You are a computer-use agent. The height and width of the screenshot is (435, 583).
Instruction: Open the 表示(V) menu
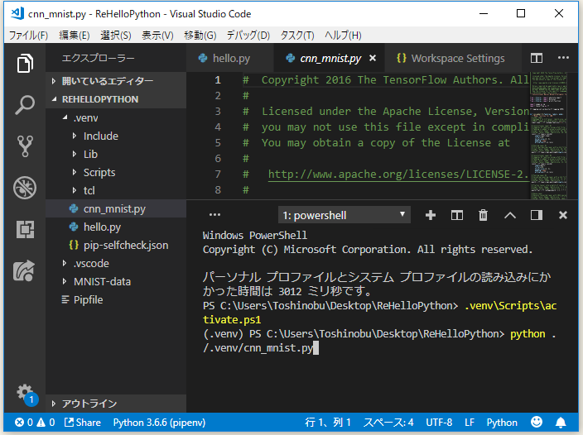click(157, 36)
